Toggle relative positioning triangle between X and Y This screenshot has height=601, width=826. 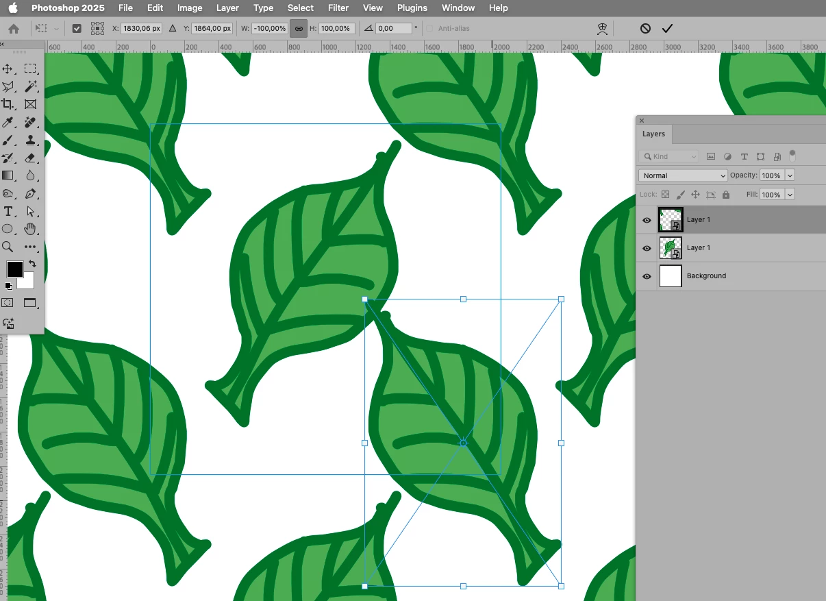tap(172, 29)
